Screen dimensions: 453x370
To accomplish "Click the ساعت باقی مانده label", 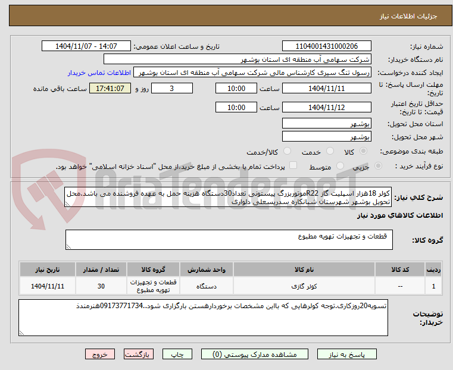I will pyautogui.click(x=60, y=89).
